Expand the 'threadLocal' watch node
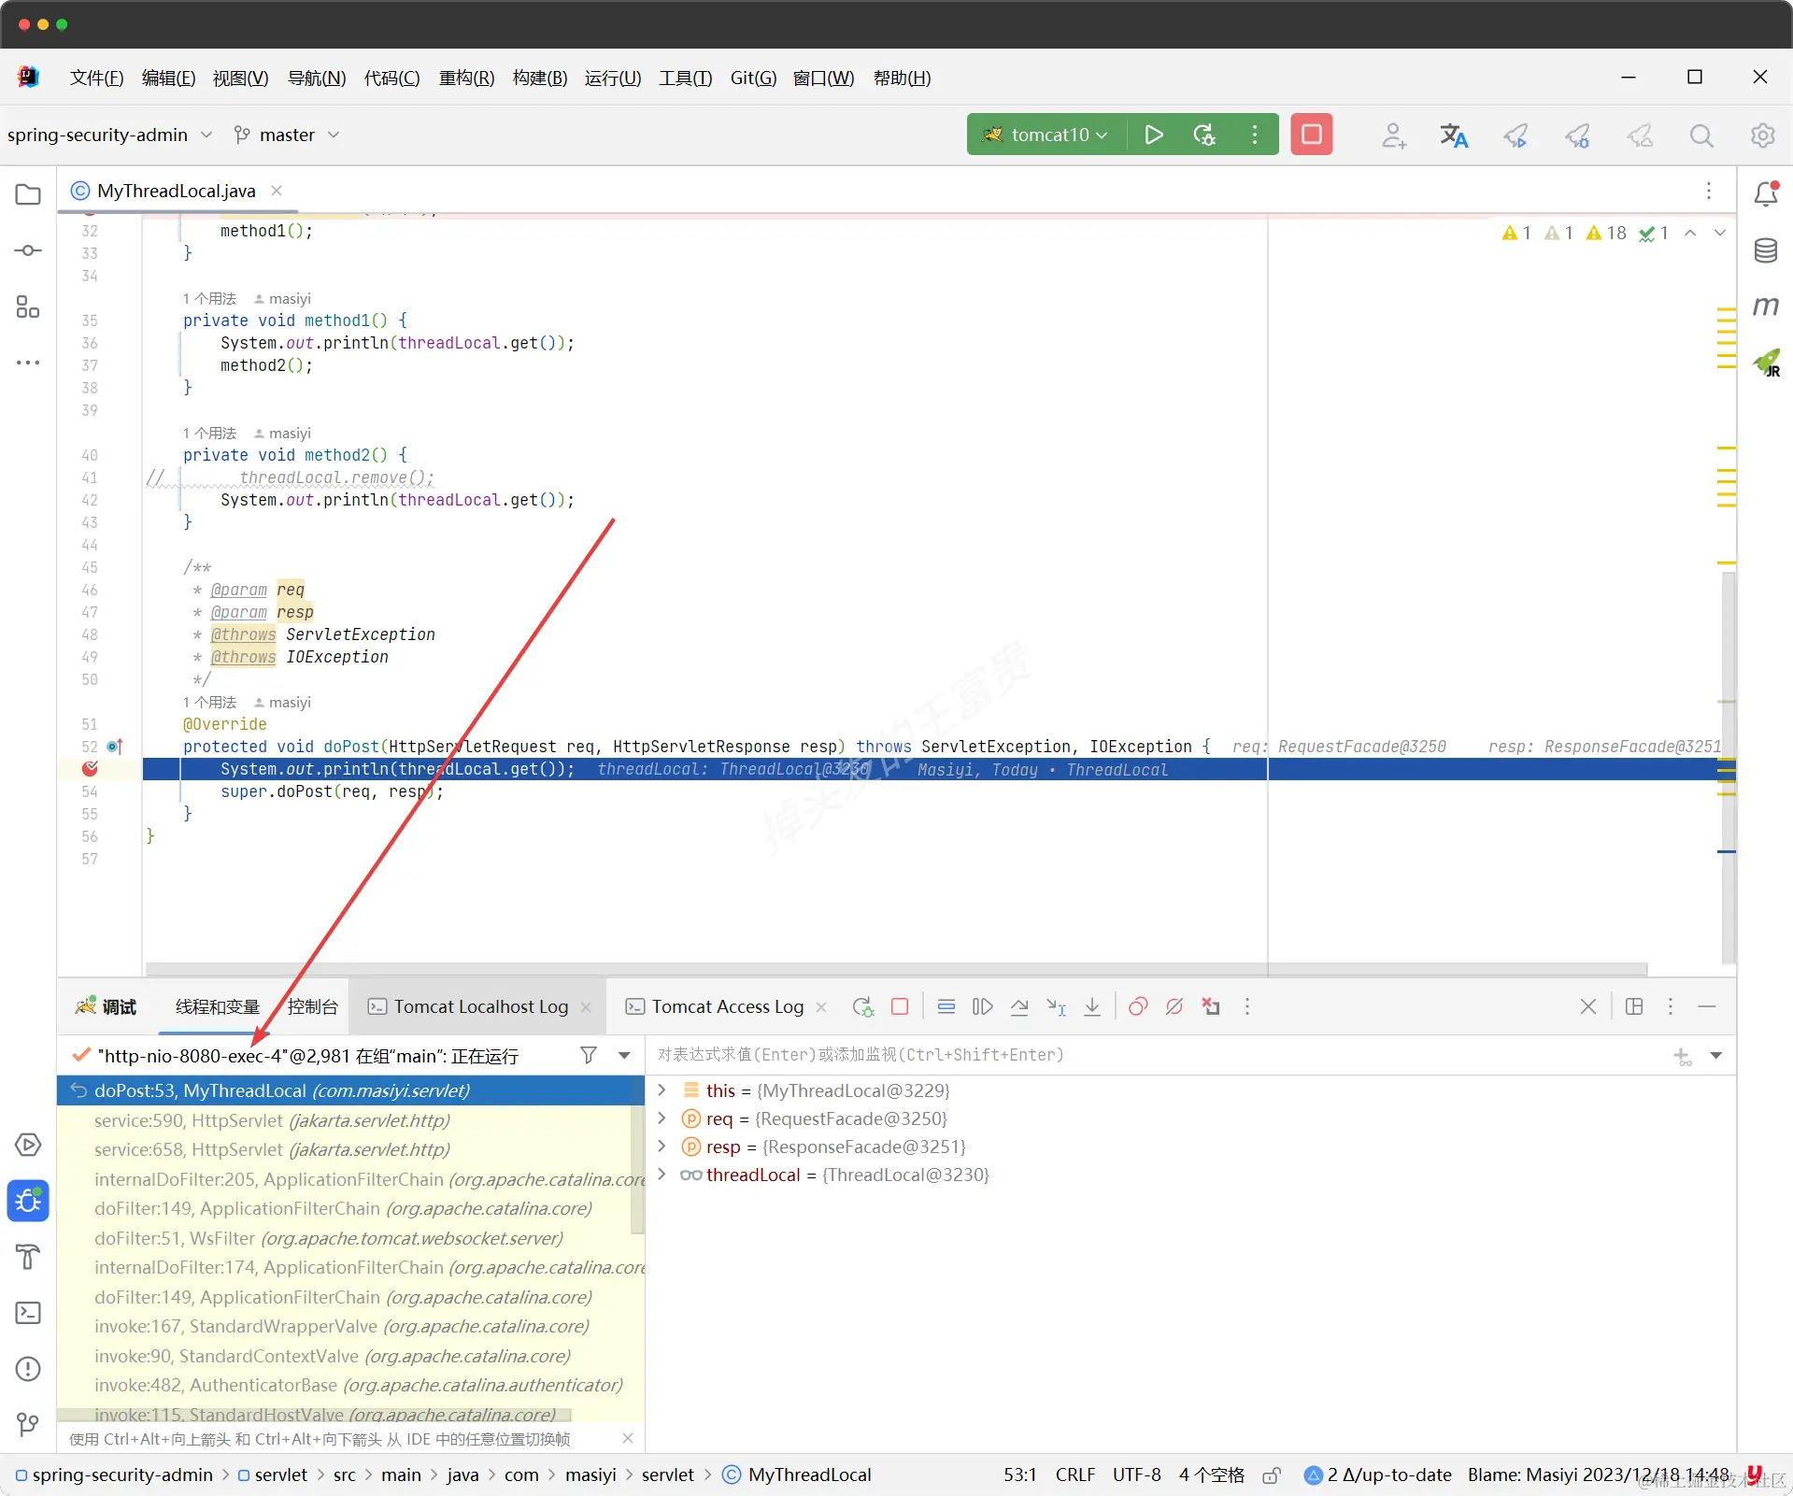 662,1174
